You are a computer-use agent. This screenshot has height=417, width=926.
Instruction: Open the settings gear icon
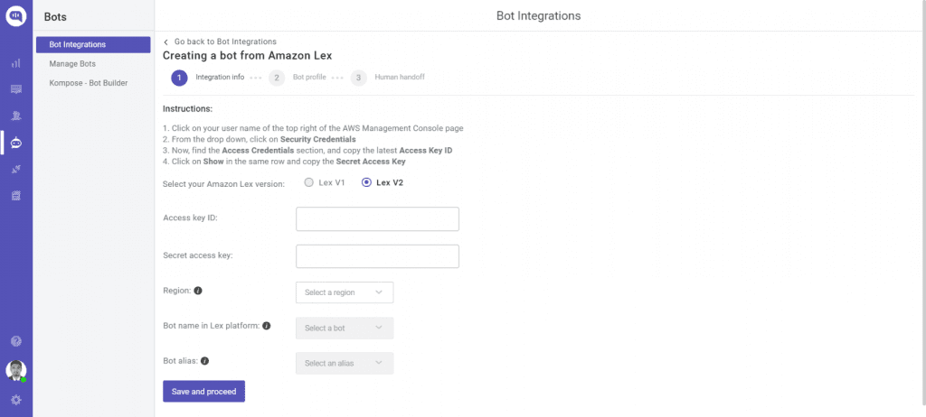[16, 400]
